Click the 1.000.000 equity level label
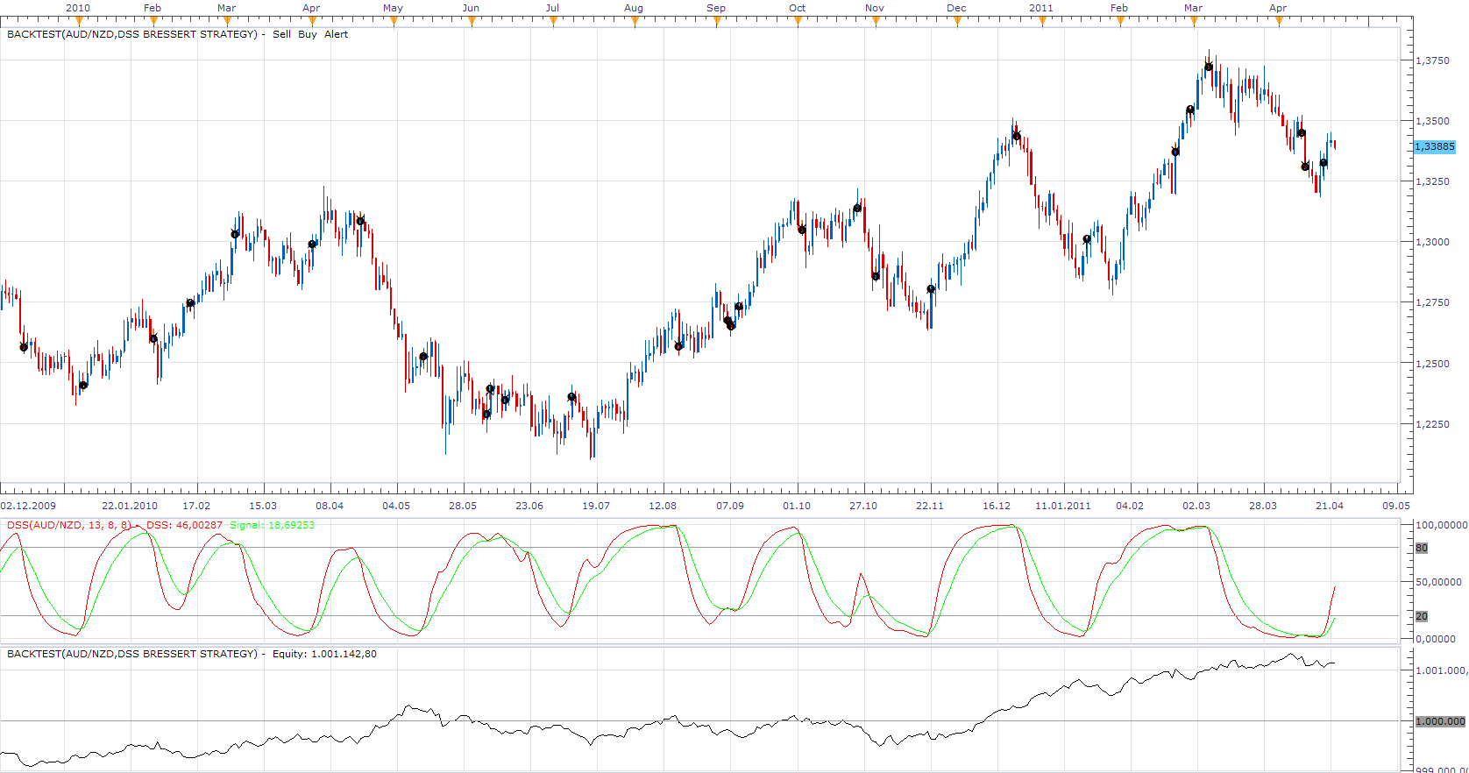1469x773 pixels. (x=1441, y=721)
